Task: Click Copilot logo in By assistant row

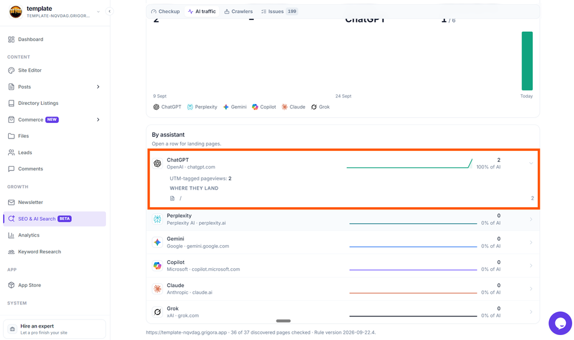Action: [157, 265]
